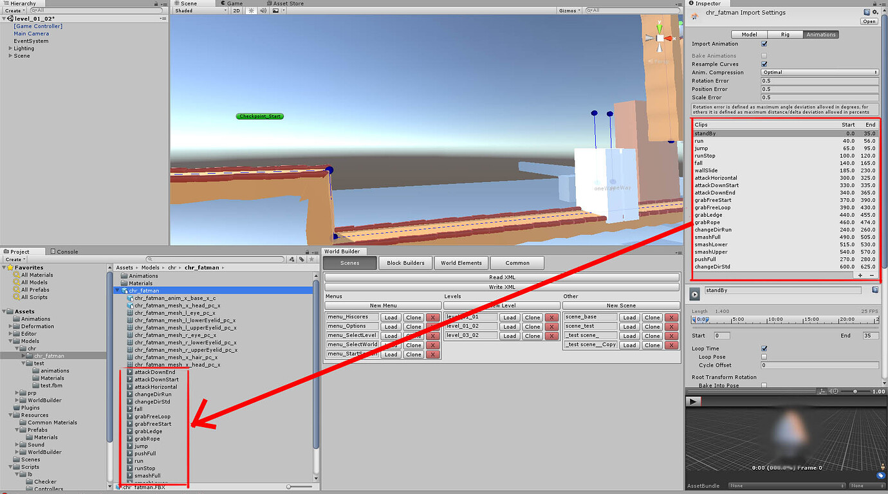Add a new animation clip with the plus icon

click(x=860, y=275)
